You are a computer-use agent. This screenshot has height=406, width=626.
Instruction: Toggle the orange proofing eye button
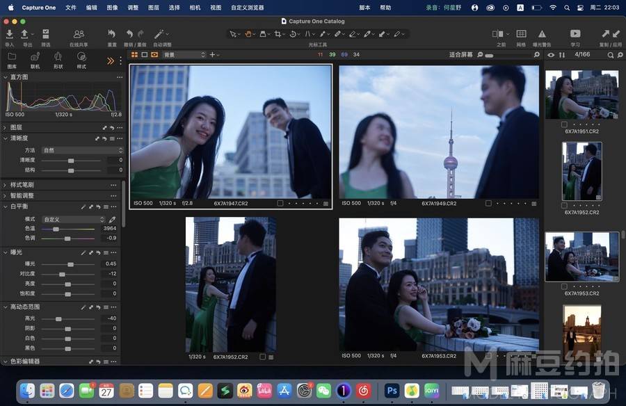pyautogui.click(x=154, y=55)
